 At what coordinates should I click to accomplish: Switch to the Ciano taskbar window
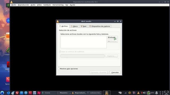pyautogui.click(x=48, y=93)
